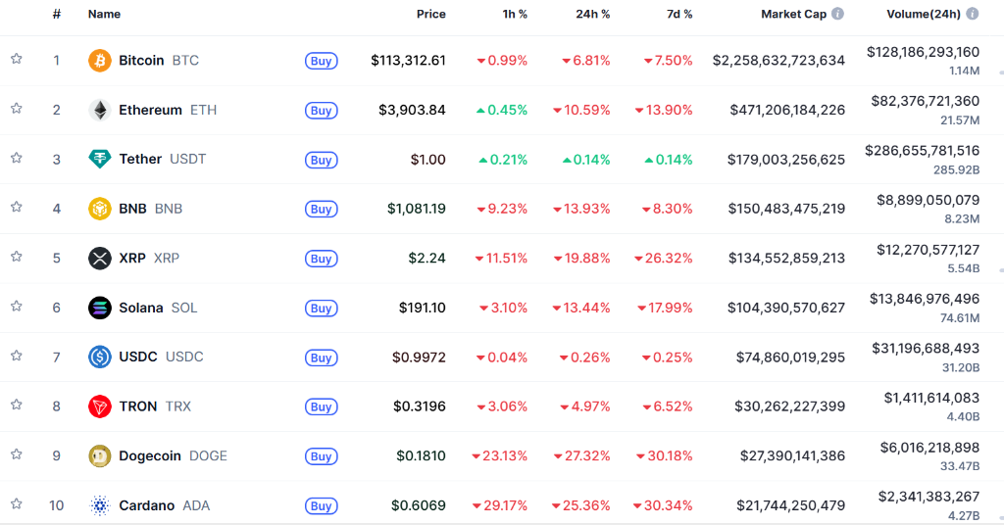Sort the table by Price column

(x=429, y=14)
